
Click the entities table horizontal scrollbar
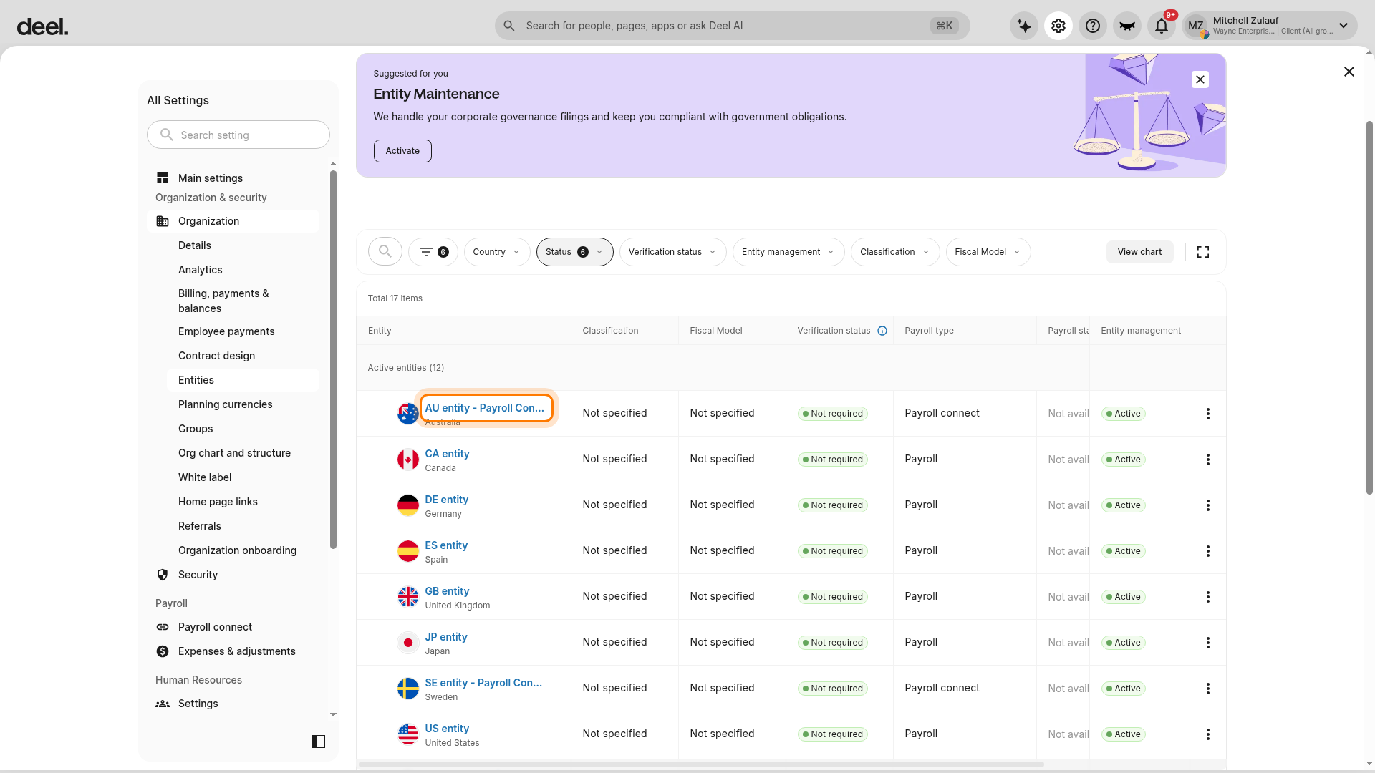click(x=702, y=764)
